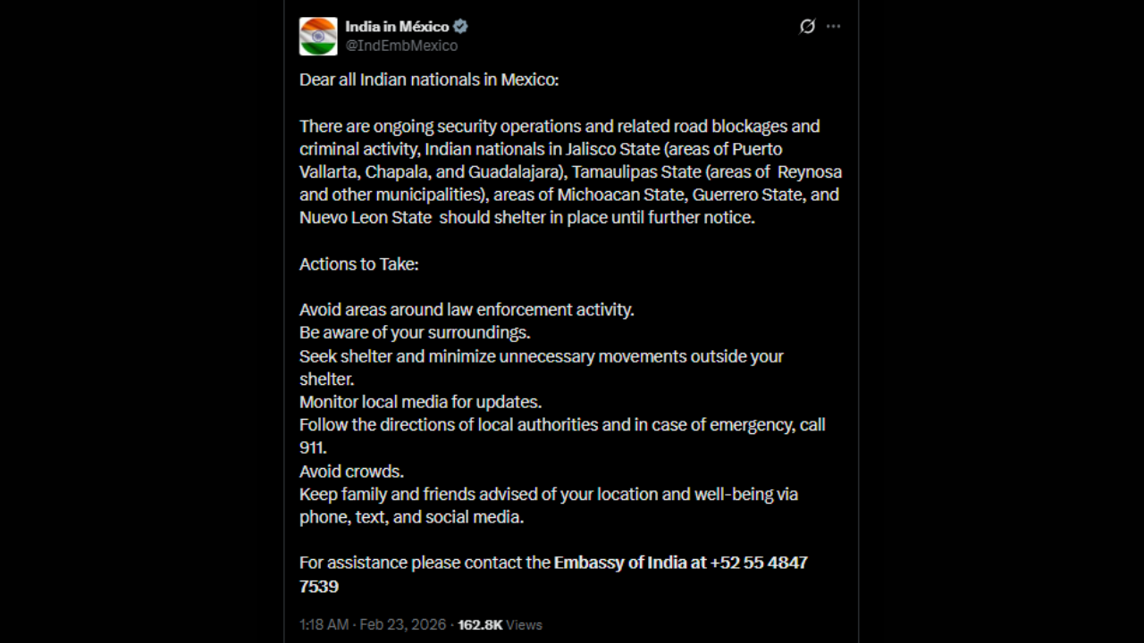This screenshot has height=643, width=1144.
Task: Click the 1:18 AM time label
Action: (x=323, y=625)
